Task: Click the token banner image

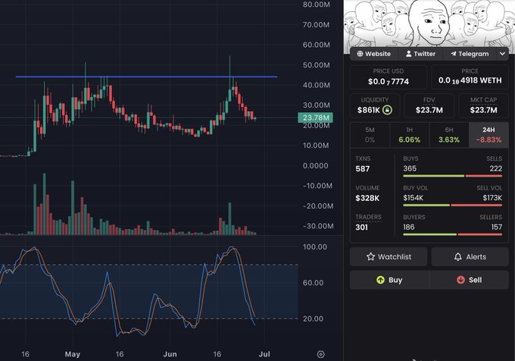Action: [429, 25]
